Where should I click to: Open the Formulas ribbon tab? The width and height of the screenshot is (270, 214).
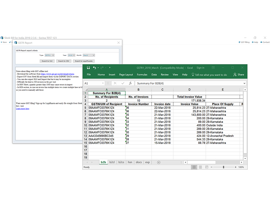(142, 75)
